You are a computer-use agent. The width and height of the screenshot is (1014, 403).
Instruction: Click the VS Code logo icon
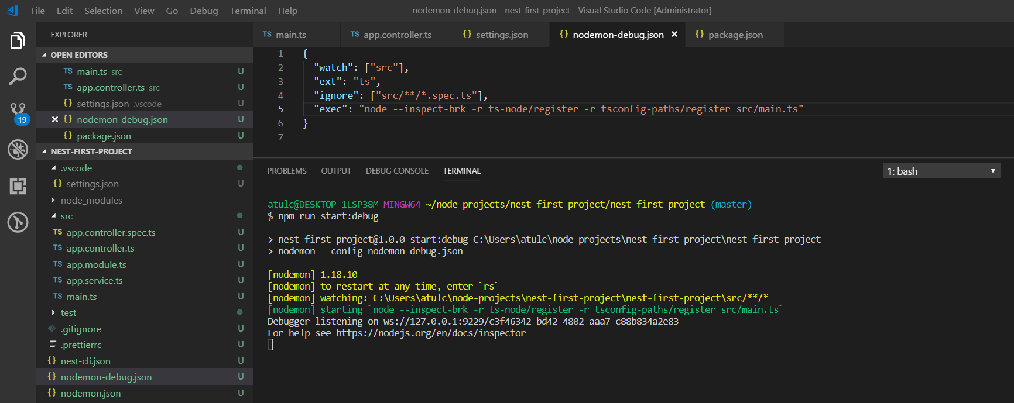(x=13, y=11)
